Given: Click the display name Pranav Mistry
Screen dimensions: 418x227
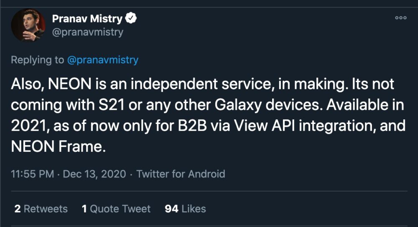Looking at the screenshot, I should (x=87, y=19).
